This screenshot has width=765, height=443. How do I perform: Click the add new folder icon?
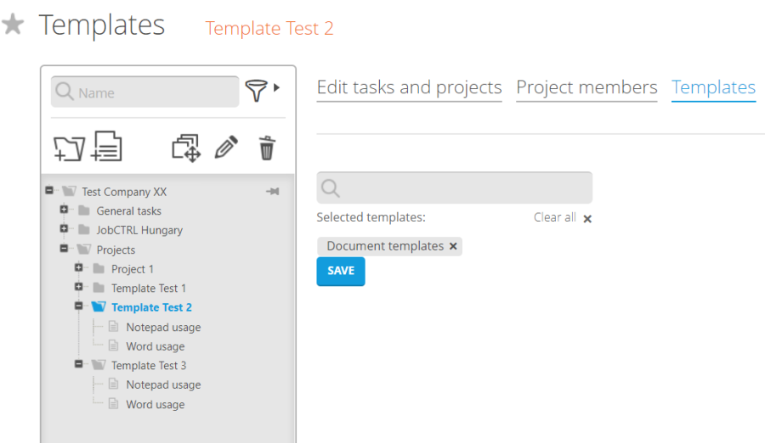click(69, 148)
